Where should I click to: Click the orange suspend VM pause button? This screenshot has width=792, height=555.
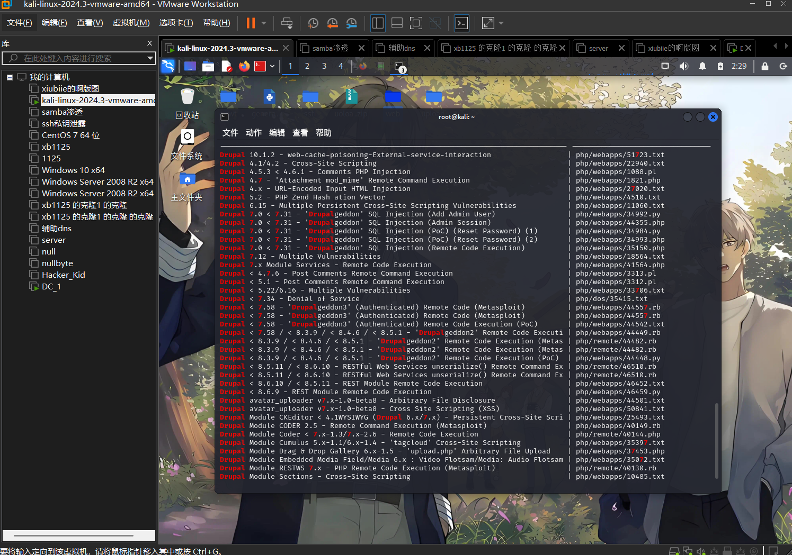pyautogui.click(x=251, y=23)
